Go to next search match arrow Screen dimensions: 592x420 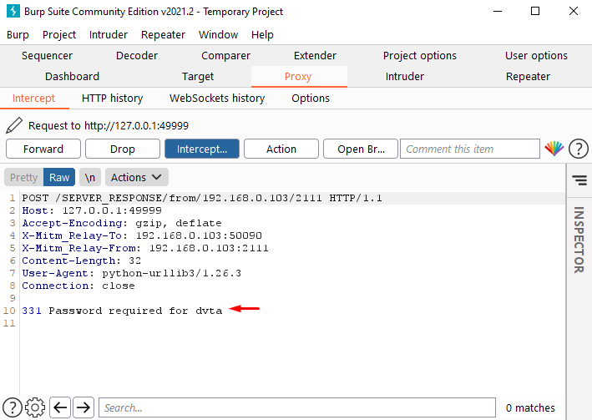(83, 408)
